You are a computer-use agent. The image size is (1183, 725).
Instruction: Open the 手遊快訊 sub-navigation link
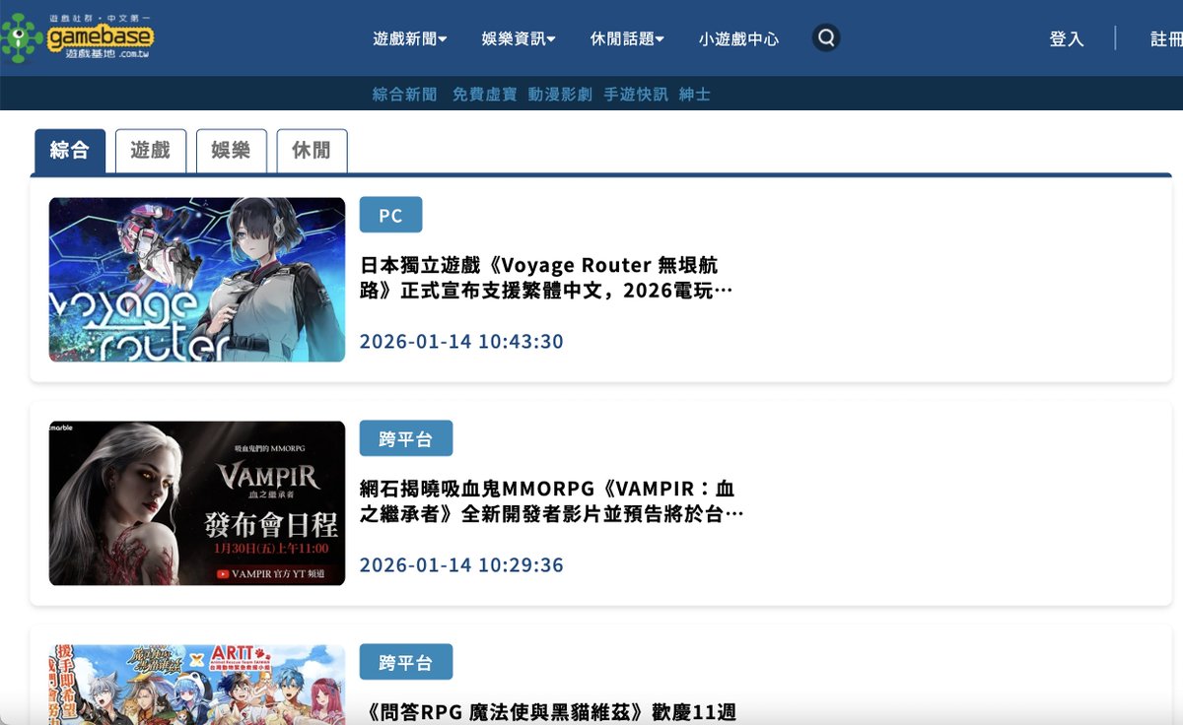(636, 95)
